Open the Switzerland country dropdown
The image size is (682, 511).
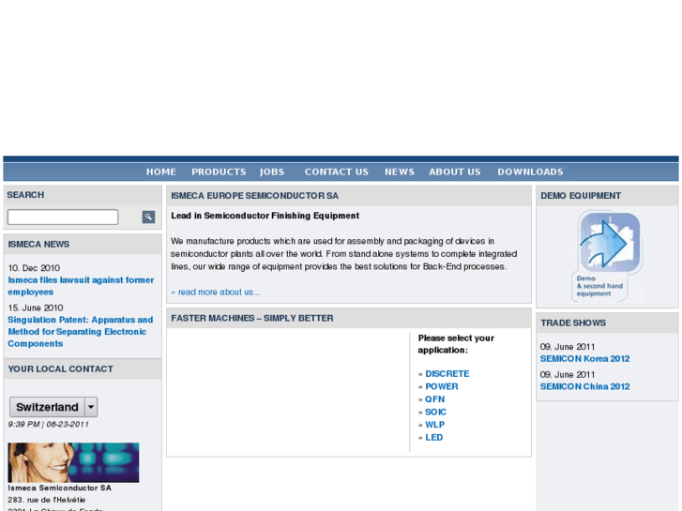pyautogui.click(x=53, y=407)
